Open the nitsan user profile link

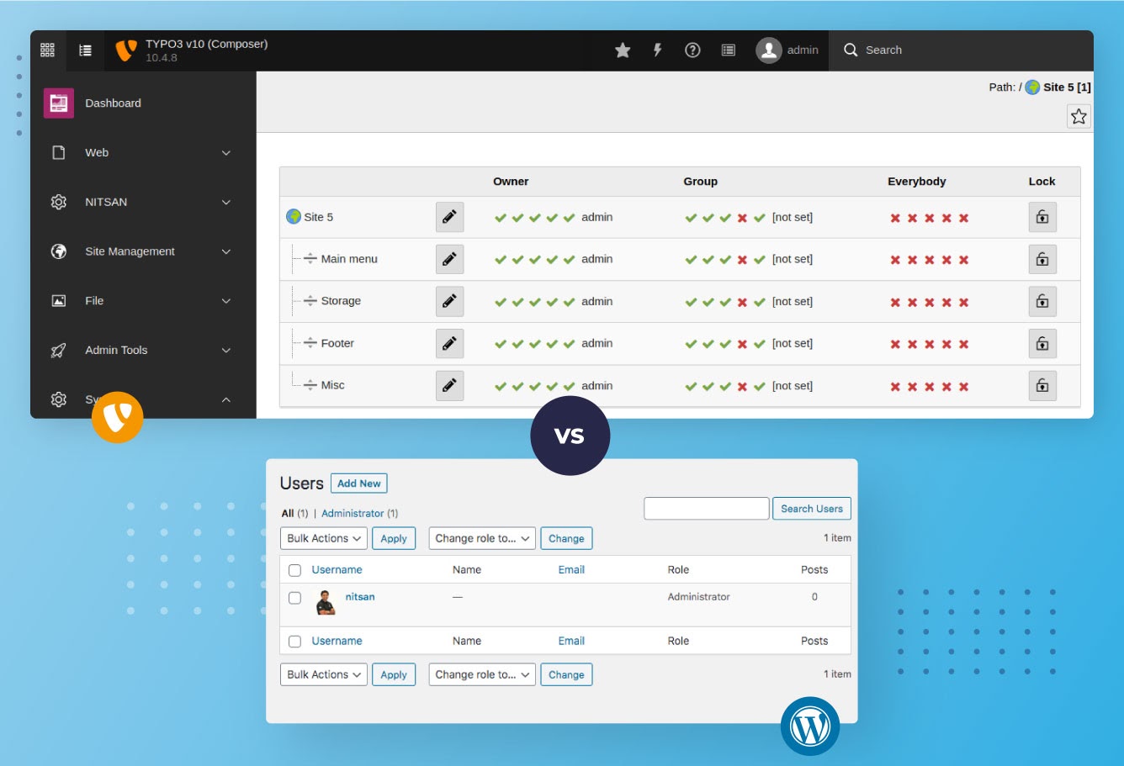pyautogui.click(x=359, y=596)
